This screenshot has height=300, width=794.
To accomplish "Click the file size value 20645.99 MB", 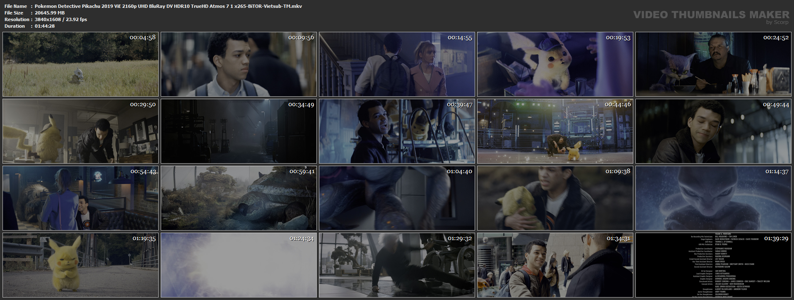I will [50, 13].
